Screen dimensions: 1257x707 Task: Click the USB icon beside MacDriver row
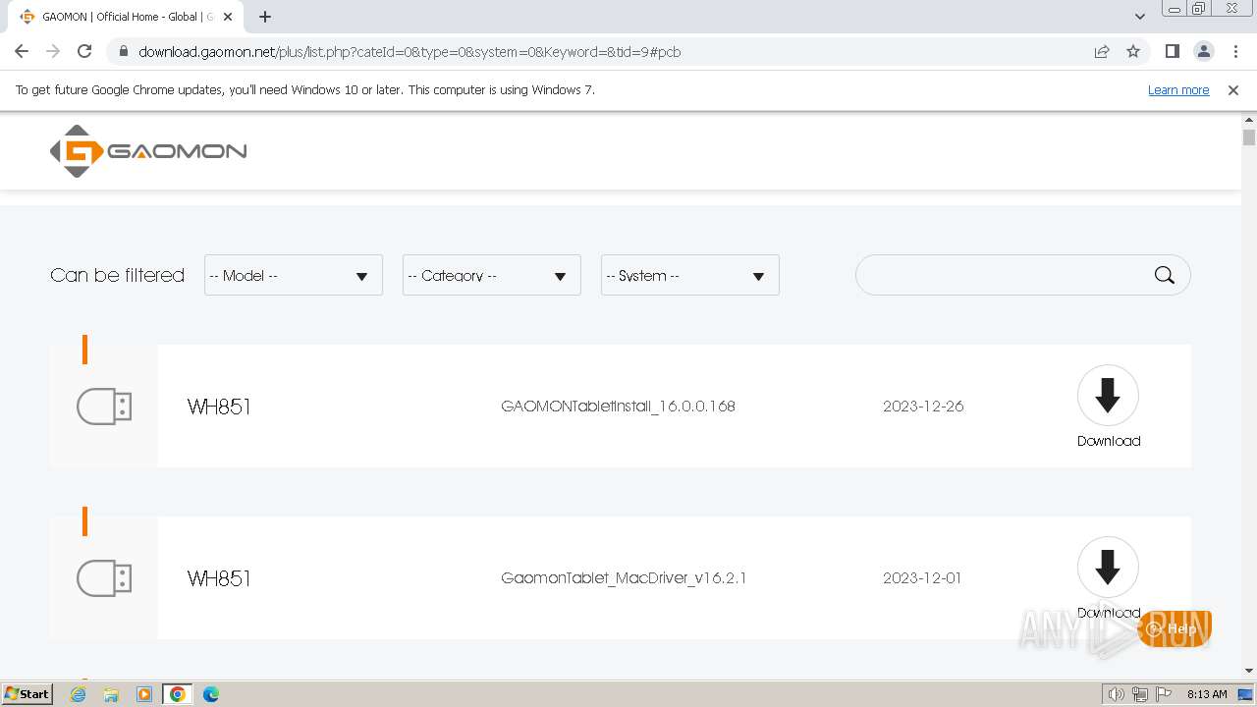click(104, 578)
